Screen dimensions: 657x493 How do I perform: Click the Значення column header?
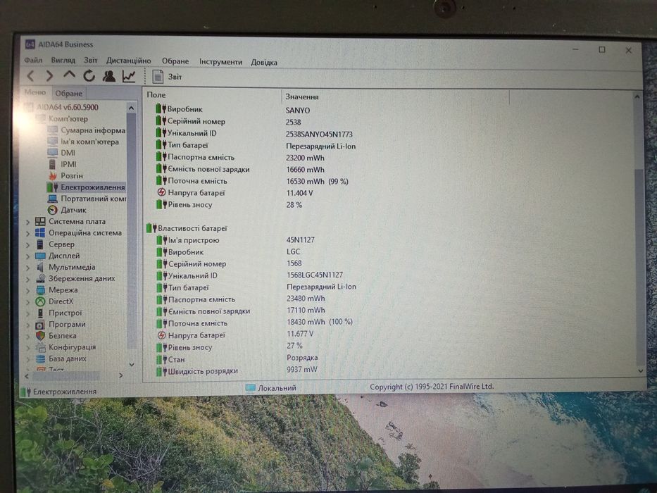[396, 97]
